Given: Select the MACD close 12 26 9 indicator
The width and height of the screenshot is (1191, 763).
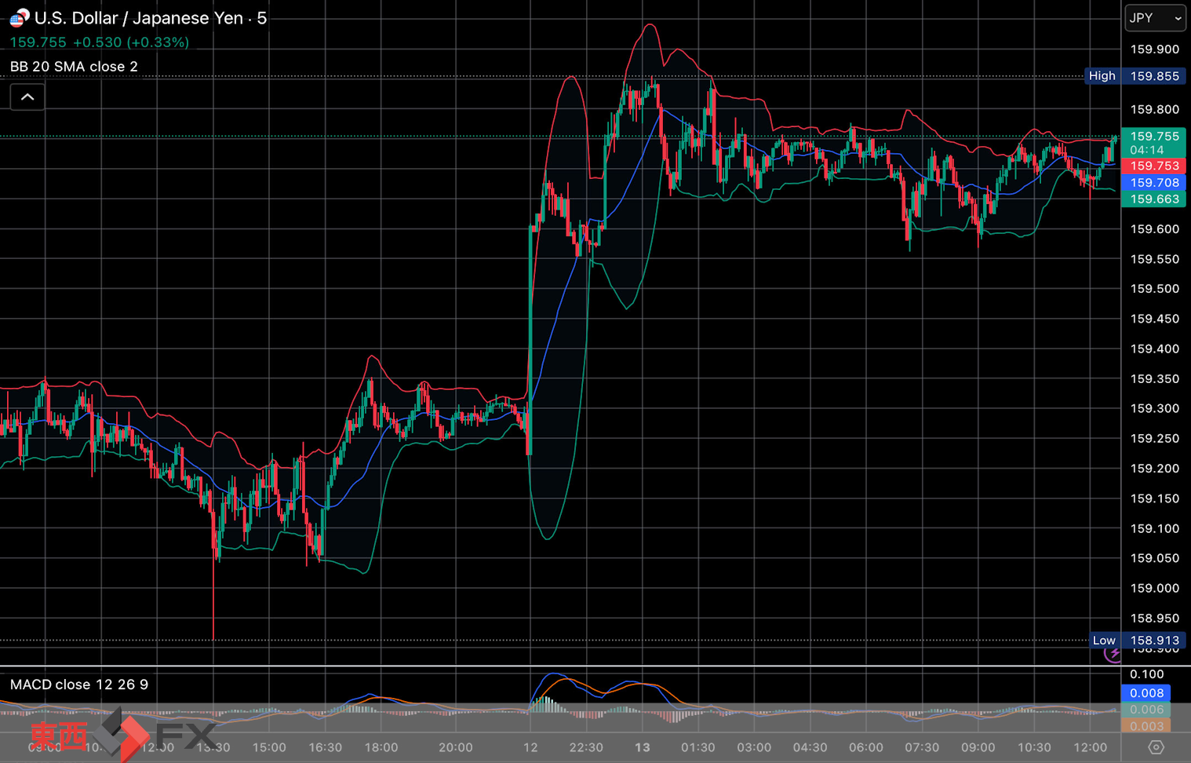Looking at the screenshot, I should pyautogui.click(x=78, y=685).
